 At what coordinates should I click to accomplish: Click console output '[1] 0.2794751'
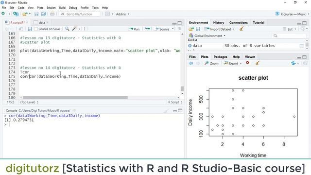tap(19, 120)
